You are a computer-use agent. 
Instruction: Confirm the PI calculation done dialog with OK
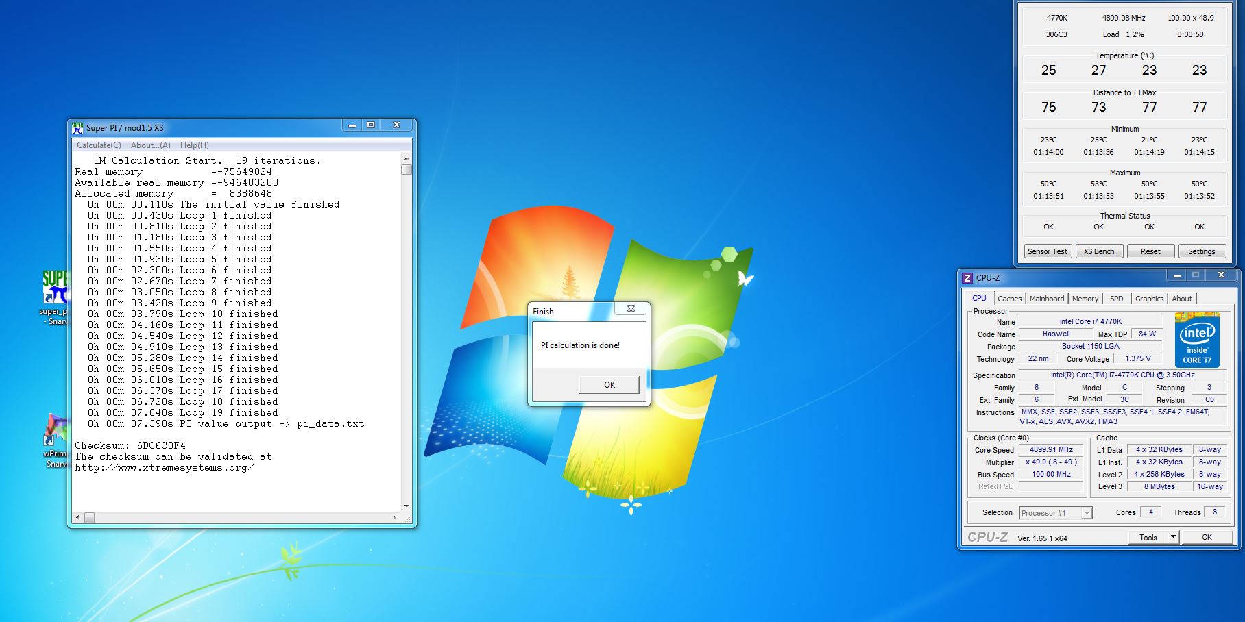[x=609, y=384]
